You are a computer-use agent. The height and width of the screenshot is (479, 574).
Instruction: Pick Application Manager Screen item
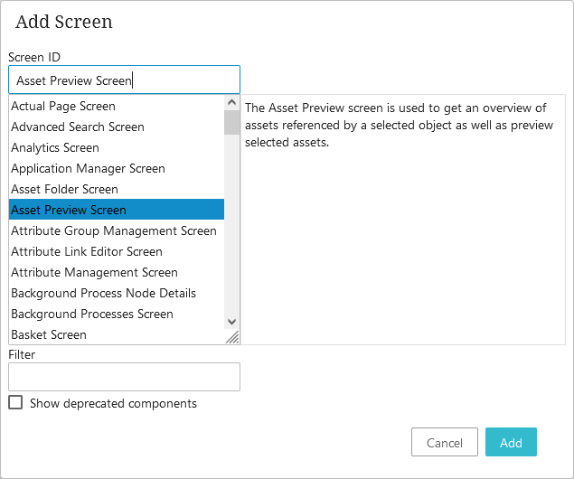tap(88, 169)
